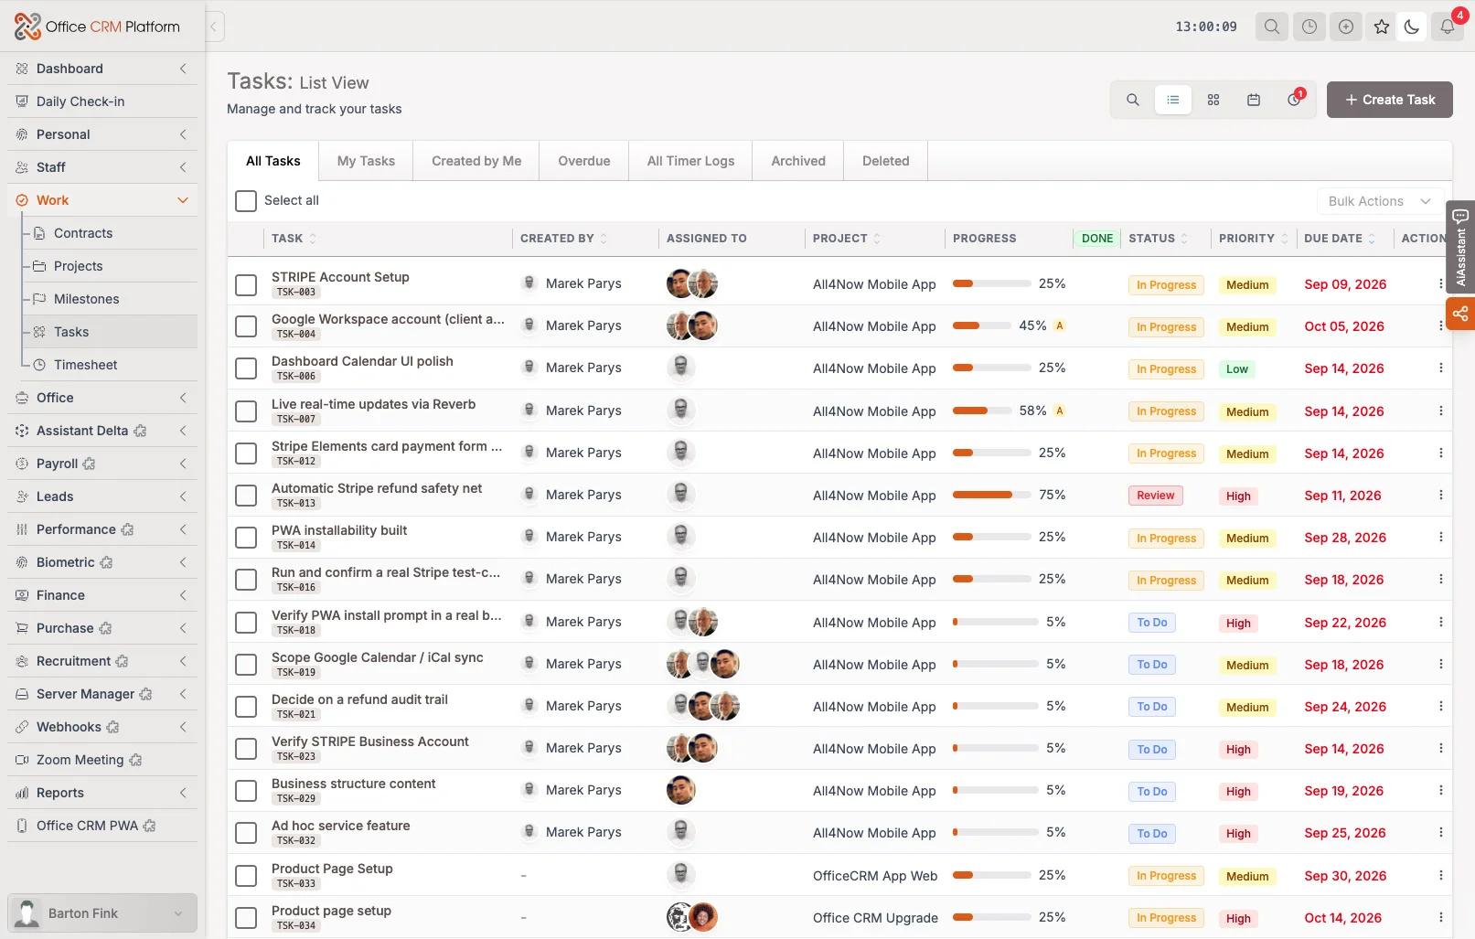The image size is (1475, 939).
Task: Open the Daily Check-in page
Action: click(x=102, y=101)
